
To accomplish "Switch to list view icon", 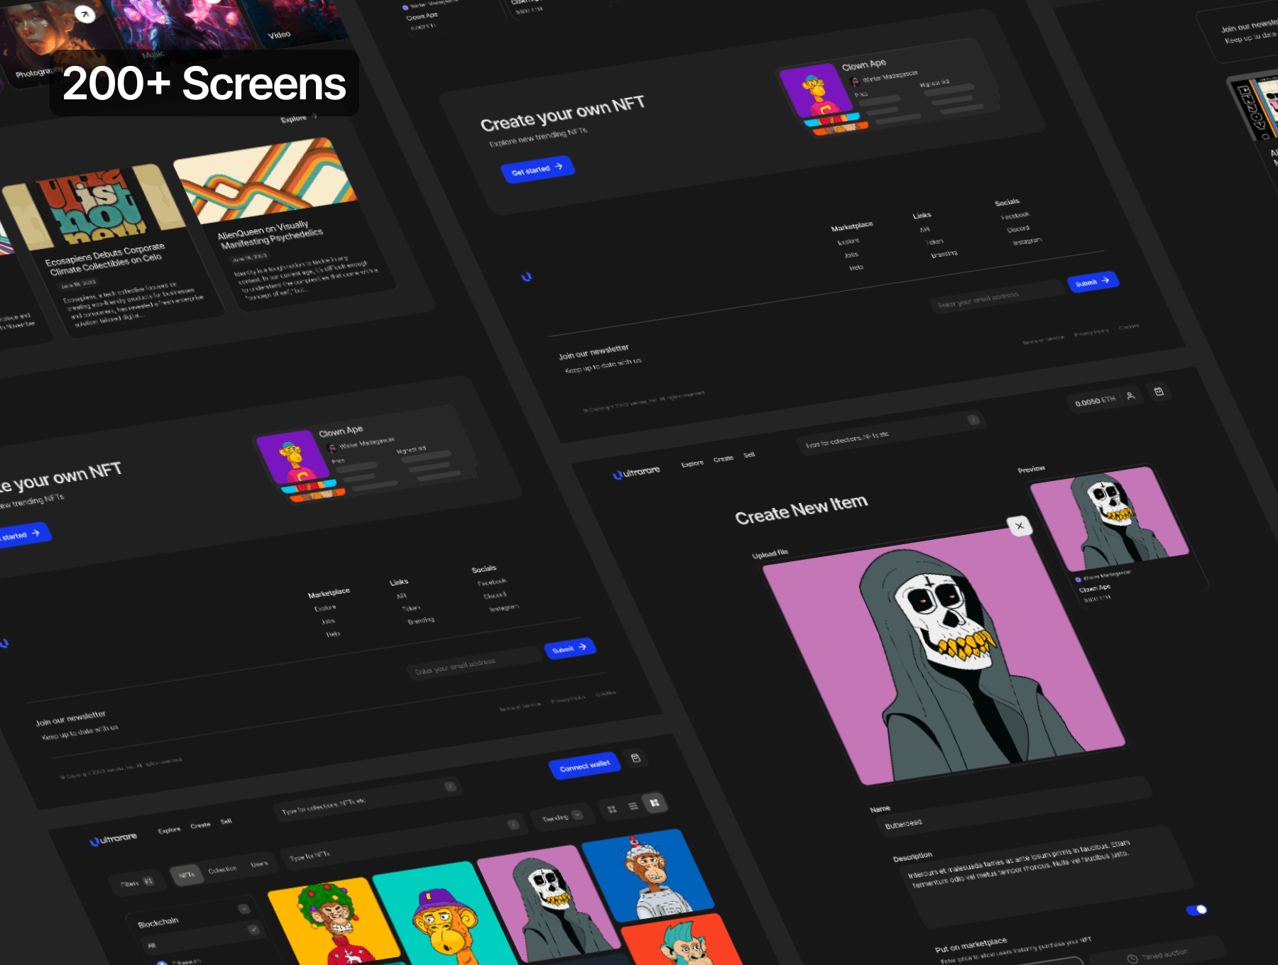I will point(633,806).
